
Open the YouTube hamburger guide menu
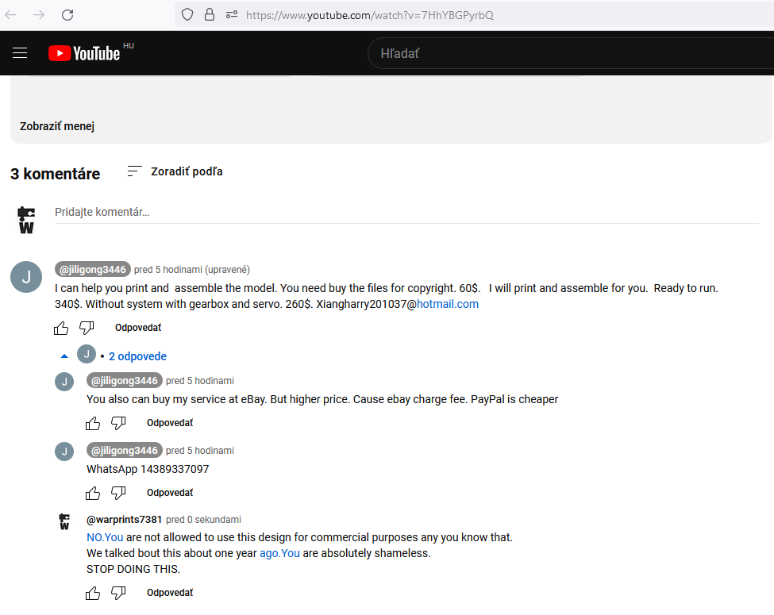[x=20, y=53]
